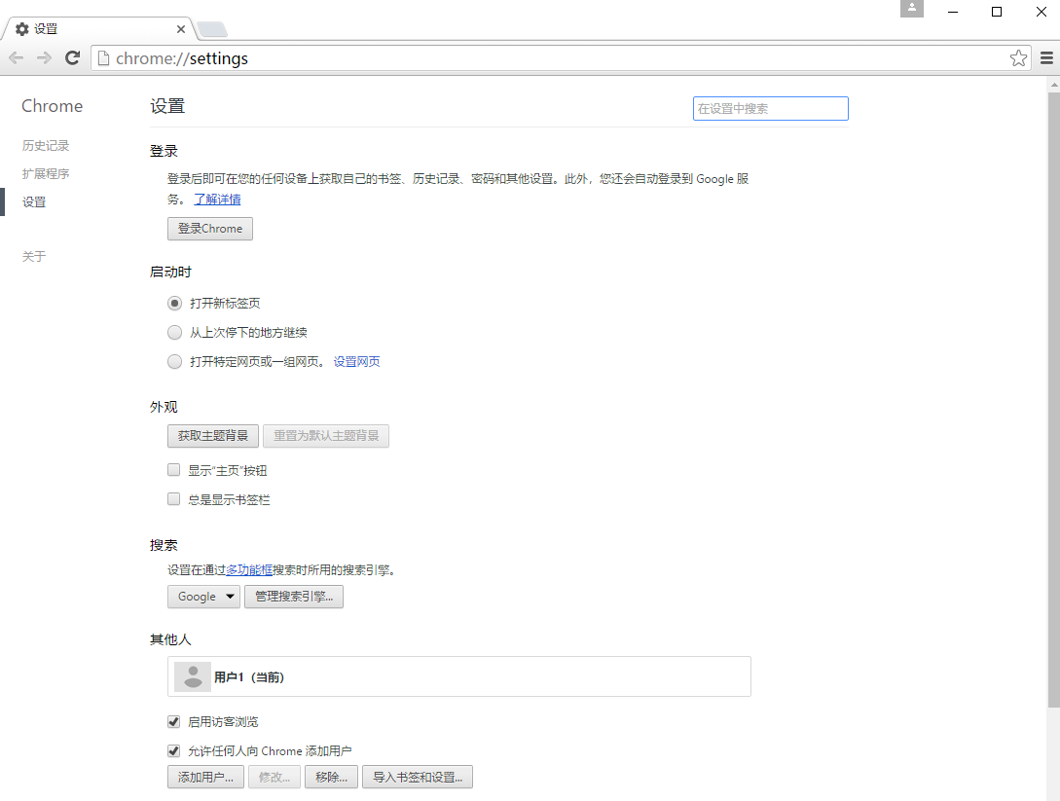Click the gear icon on the 设置 tab
Viewport: 1060px width, 801px height.
pyautogui.click(x=21, y=28)
